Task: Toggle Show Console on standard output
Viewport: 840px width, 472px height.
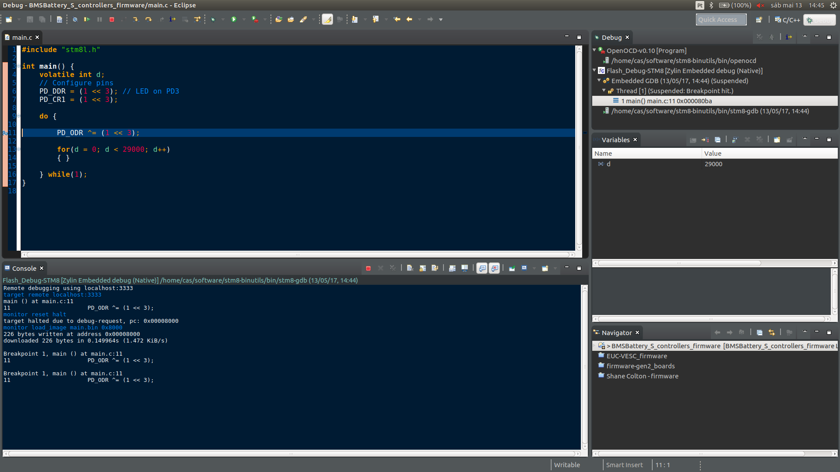Action: [482, 268]
